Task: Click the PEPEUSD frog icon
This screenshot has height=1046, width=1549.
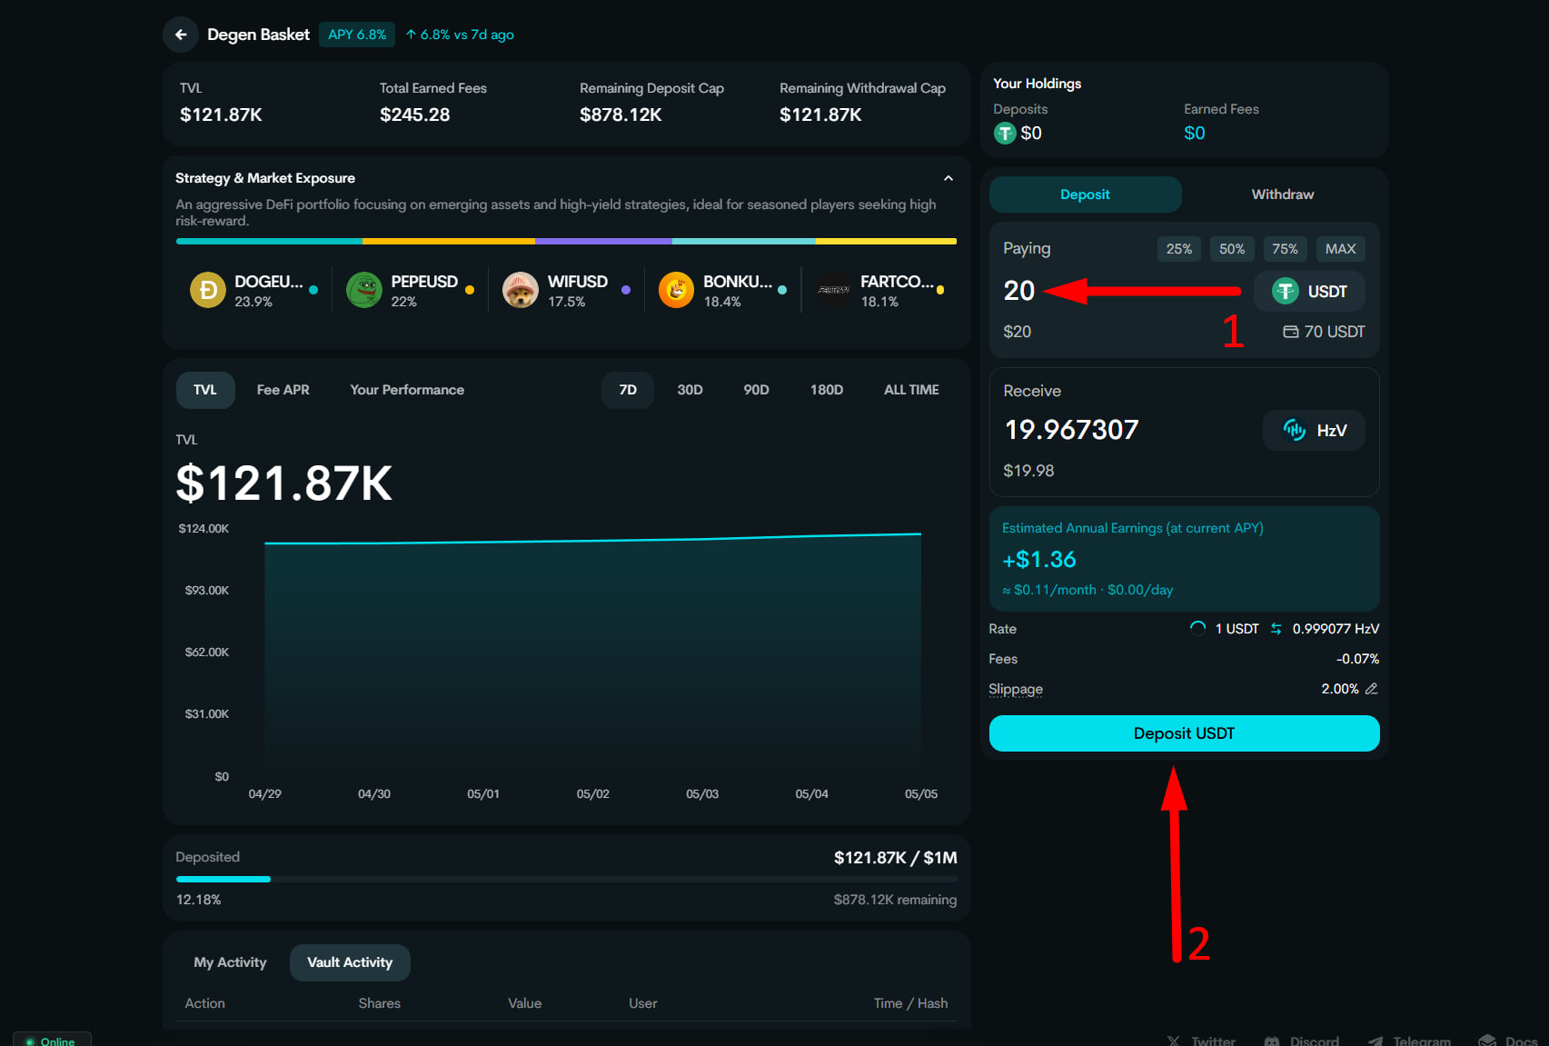Action: point(364,291)
